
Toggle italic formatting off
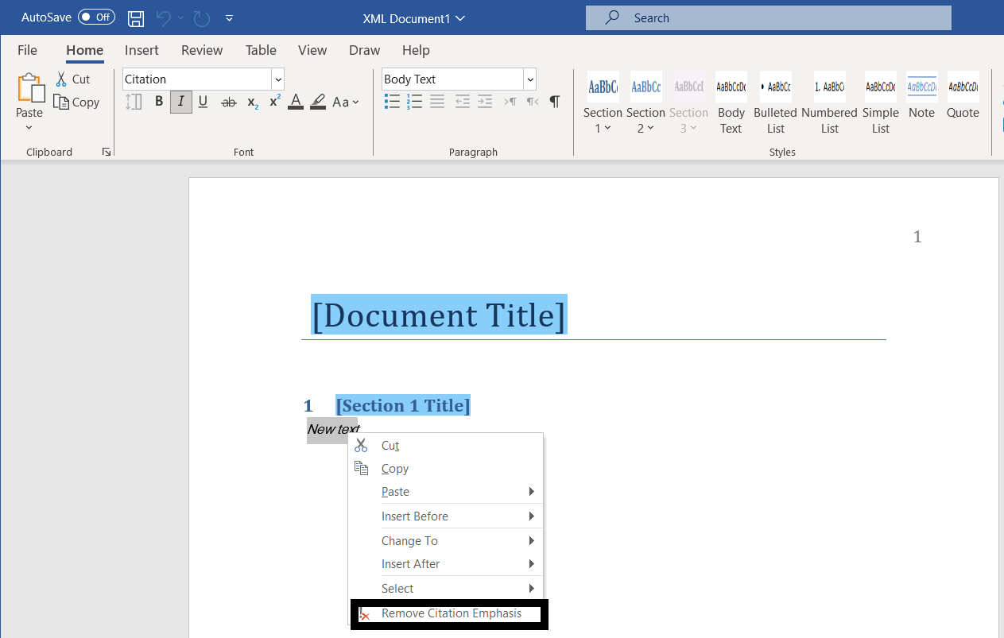click(x=180, y=101)
